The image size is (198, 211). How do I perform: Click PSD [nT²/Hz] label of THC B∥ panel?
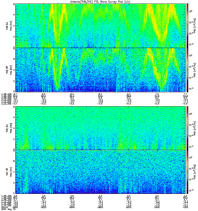[x=195, y=172]
